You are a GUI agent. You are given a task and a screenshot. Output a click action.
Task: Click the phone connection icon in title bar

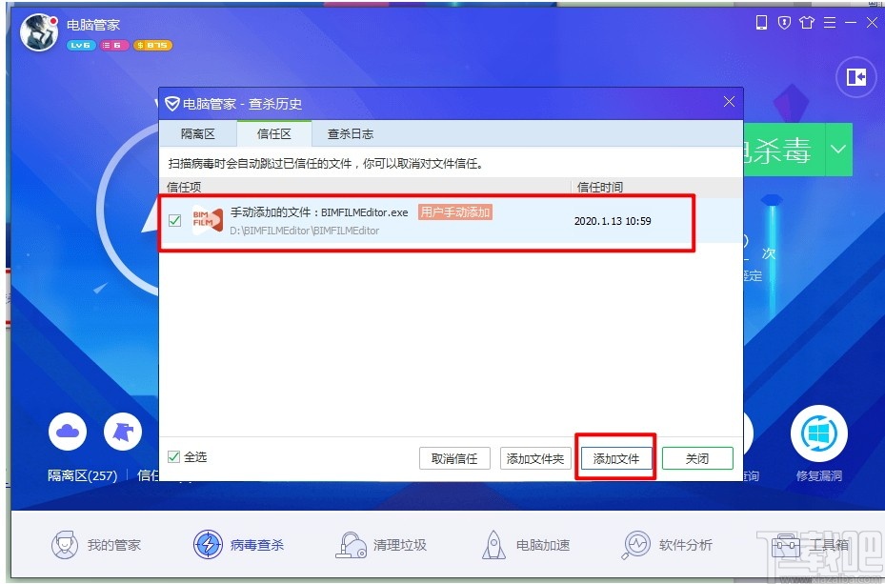[760, 22]
